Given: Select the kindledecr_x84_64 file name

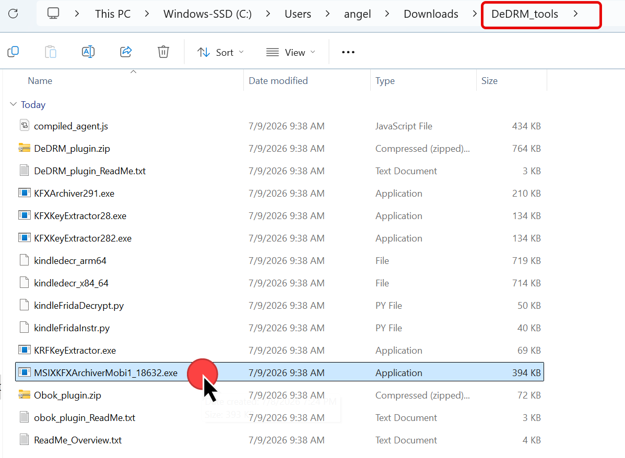Looking at the screenshot, I should click(71, 283).
